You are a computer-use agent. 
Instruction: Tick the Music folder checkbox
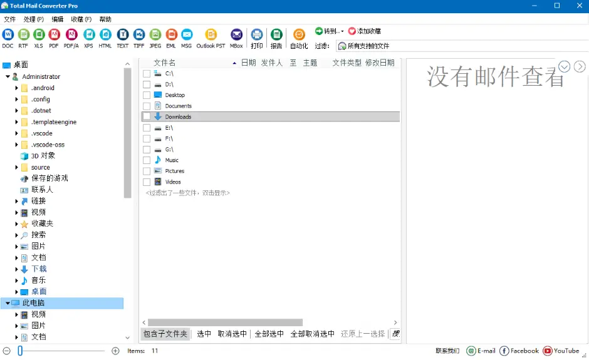[147, 160]
